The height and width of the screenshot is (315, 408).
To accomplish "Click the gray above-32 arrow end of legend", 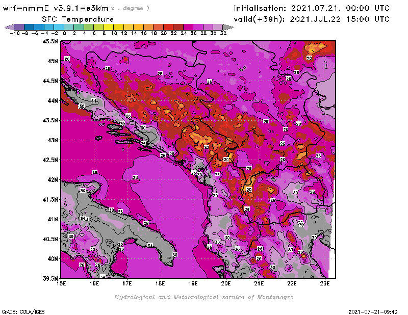I will tap(228, 28).
